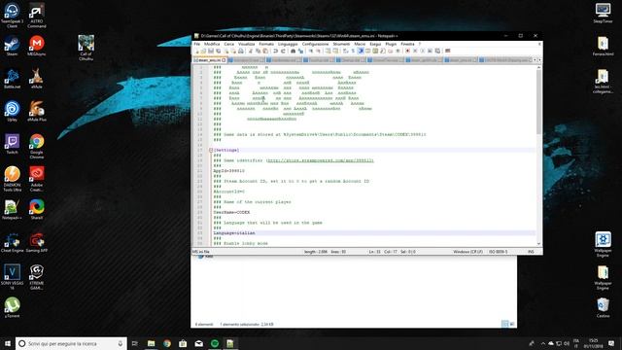
Task: Open the Call of Cthulhu desktop shortcut
Action: coord(86,48)
